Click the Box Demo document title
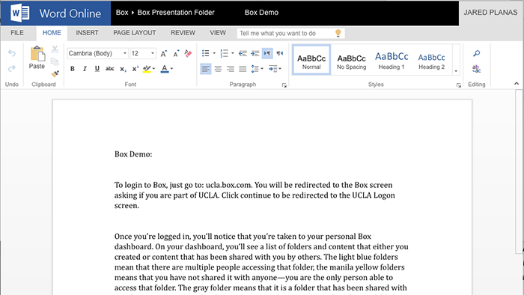Image resolution: width=524 pixels, height=295 pixels. (261, 13)
